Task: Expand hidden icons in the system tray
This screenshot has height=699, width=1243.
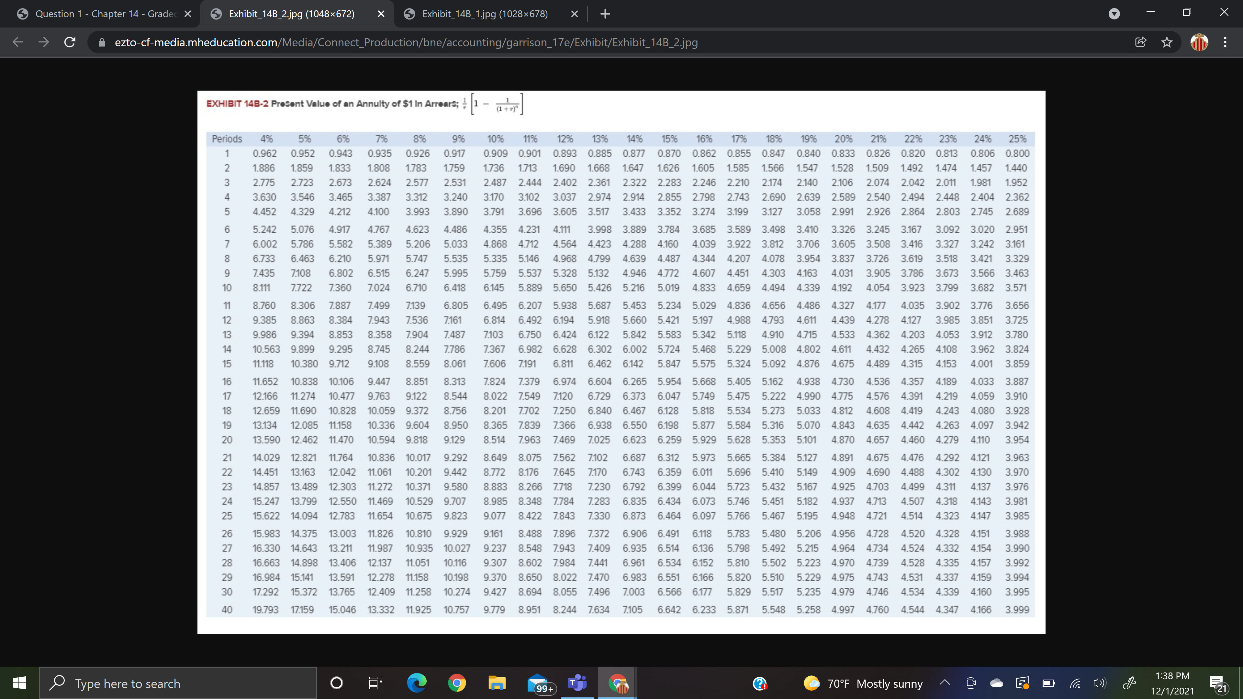Action: (x=944, y=683)
